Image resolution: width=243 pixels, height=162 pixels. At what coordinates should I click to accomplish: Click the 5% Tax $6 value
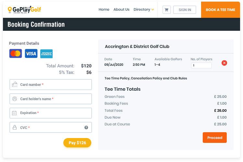89,72
